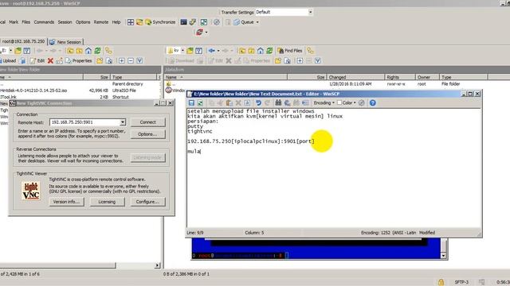
Task: Open editor Help icon
Action: (373, 102)
